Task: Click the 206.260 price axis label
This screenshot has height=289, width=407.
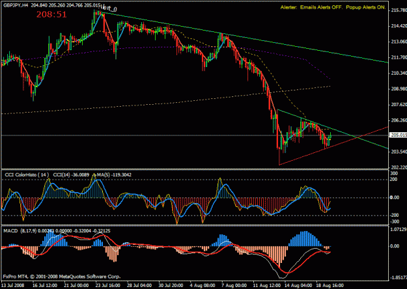Action: pyautogui.click(x=399, y=120)
